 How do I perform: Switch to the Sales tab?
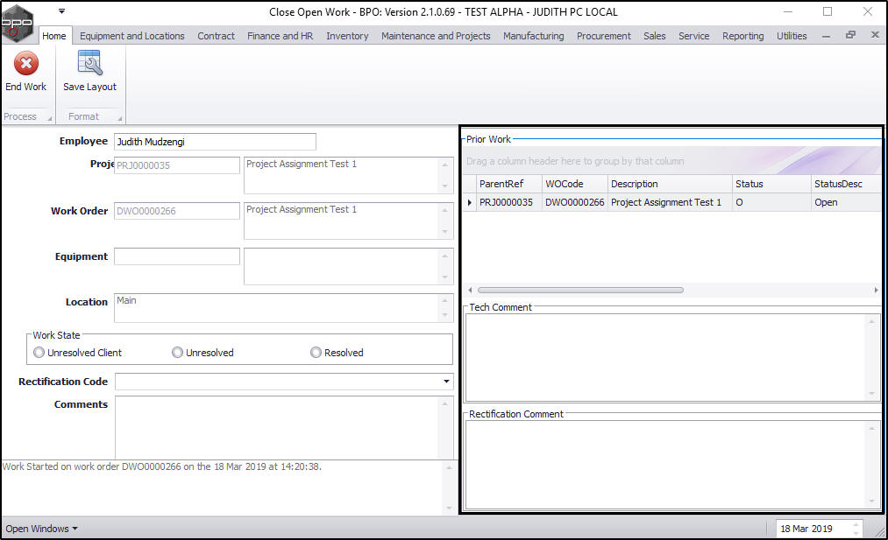tap(654, 36)
